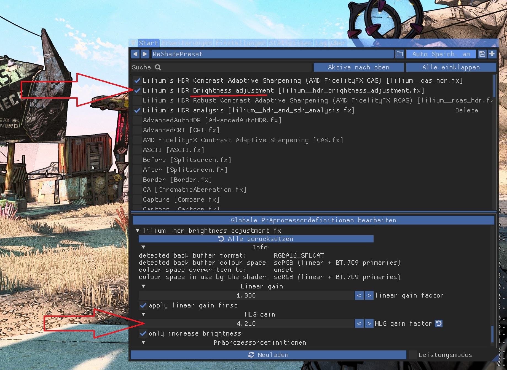Collapse the lilium__hdr_brightness_adjustment.fx section
Viewport: 507px width, 370px height.
[x=138, y=230]
